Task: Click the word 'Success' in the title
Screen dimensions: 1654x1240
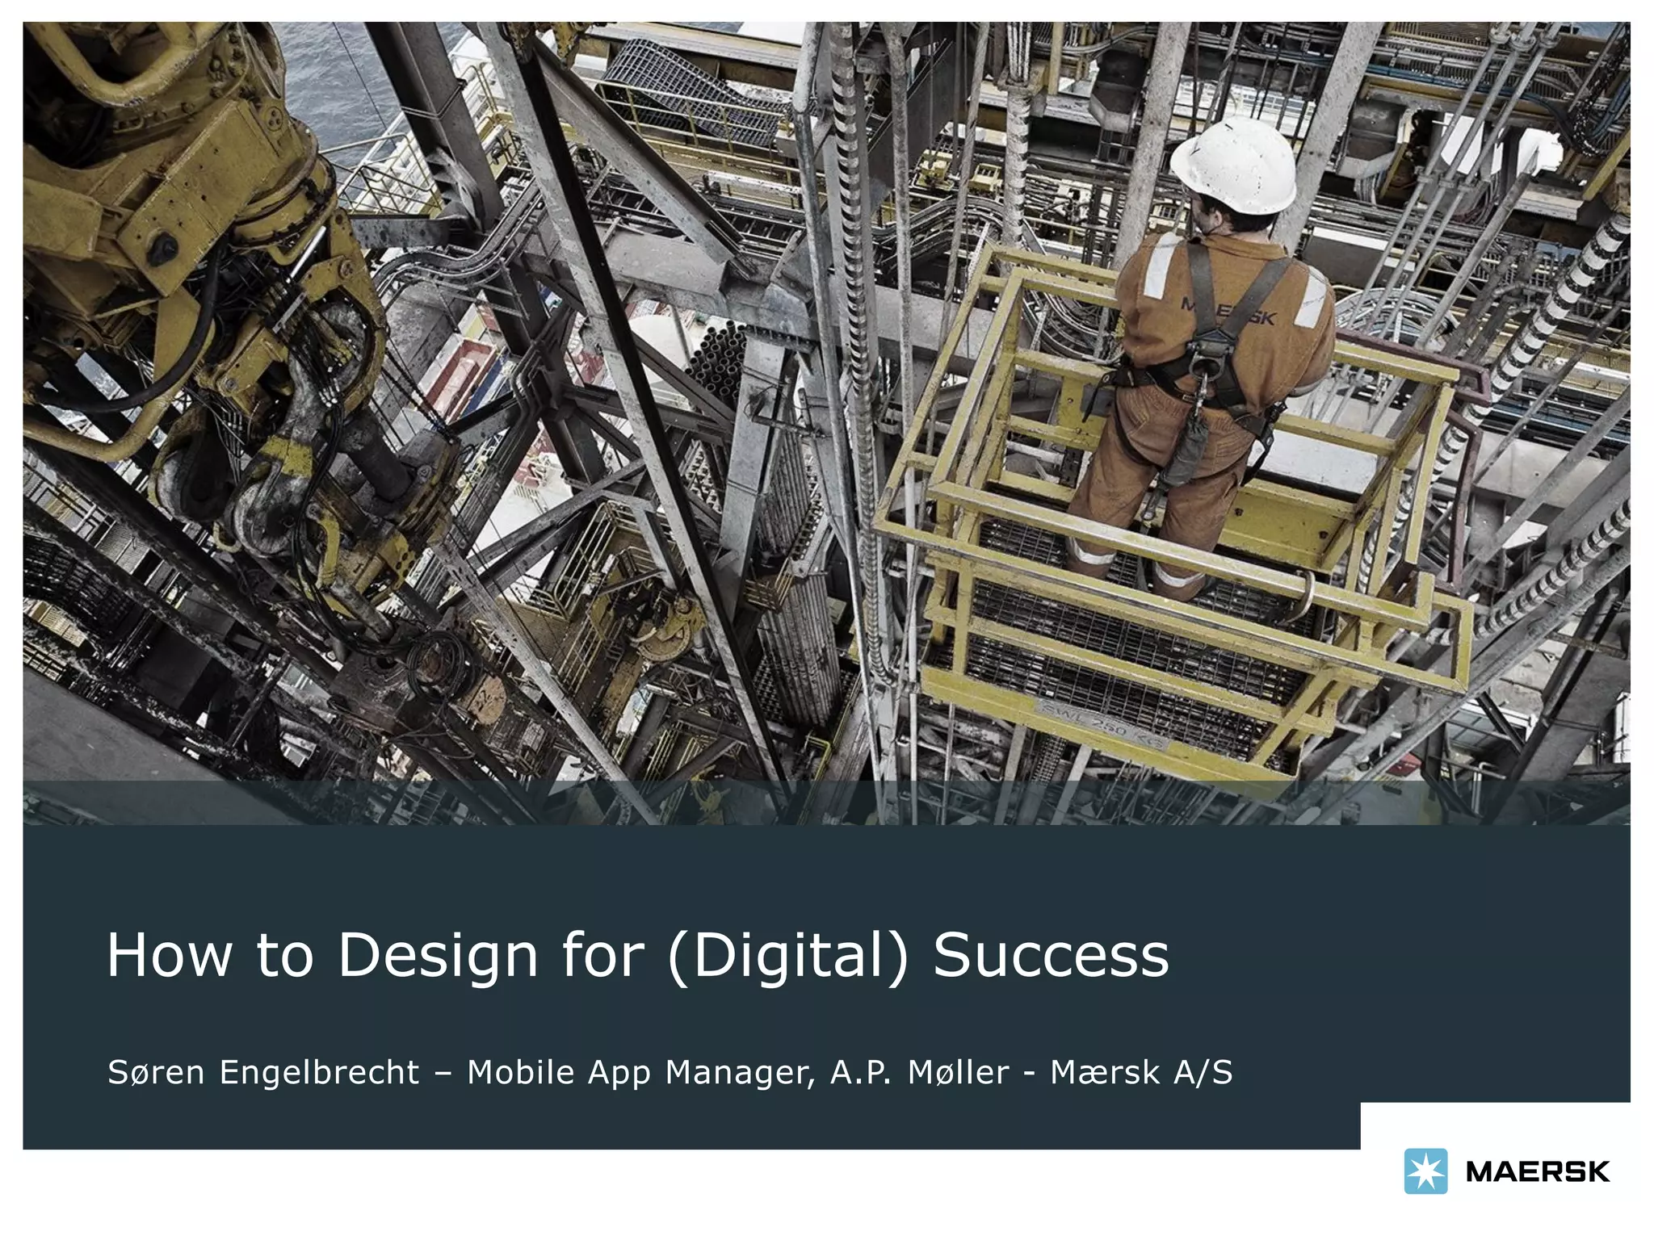Action: click(x=1051, y=956)
